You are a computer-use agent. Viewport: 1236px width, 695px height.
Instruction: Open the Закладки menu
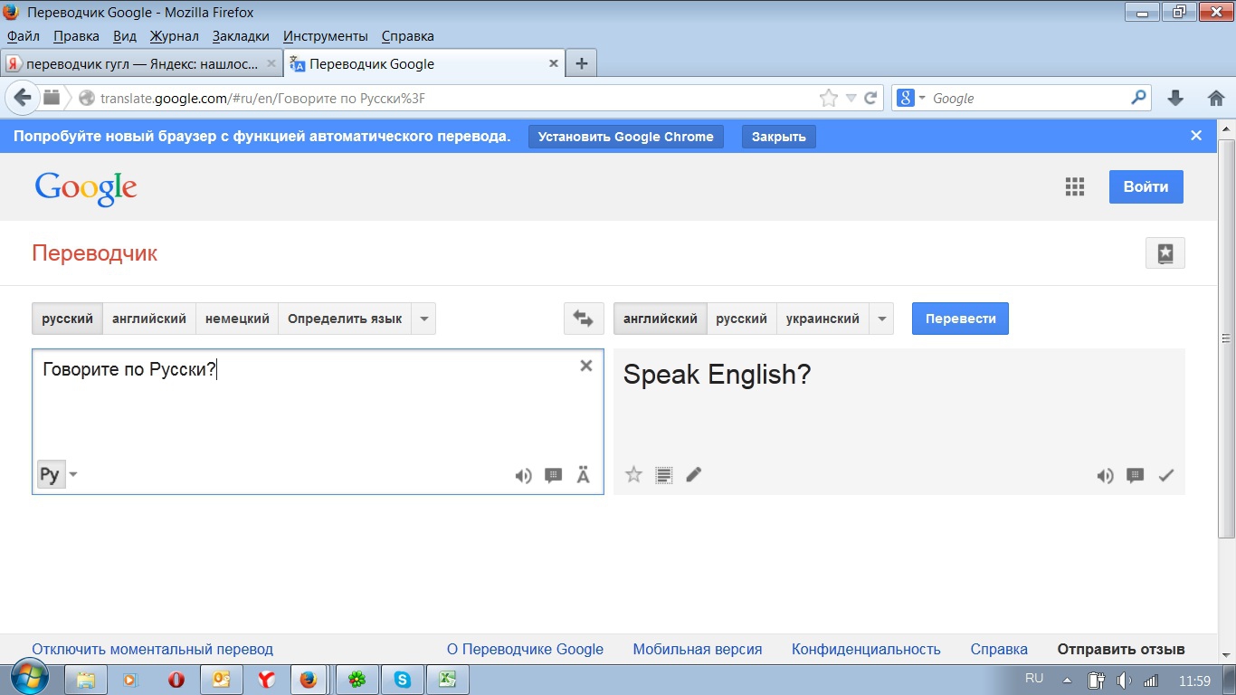click(x=241, y=36)
